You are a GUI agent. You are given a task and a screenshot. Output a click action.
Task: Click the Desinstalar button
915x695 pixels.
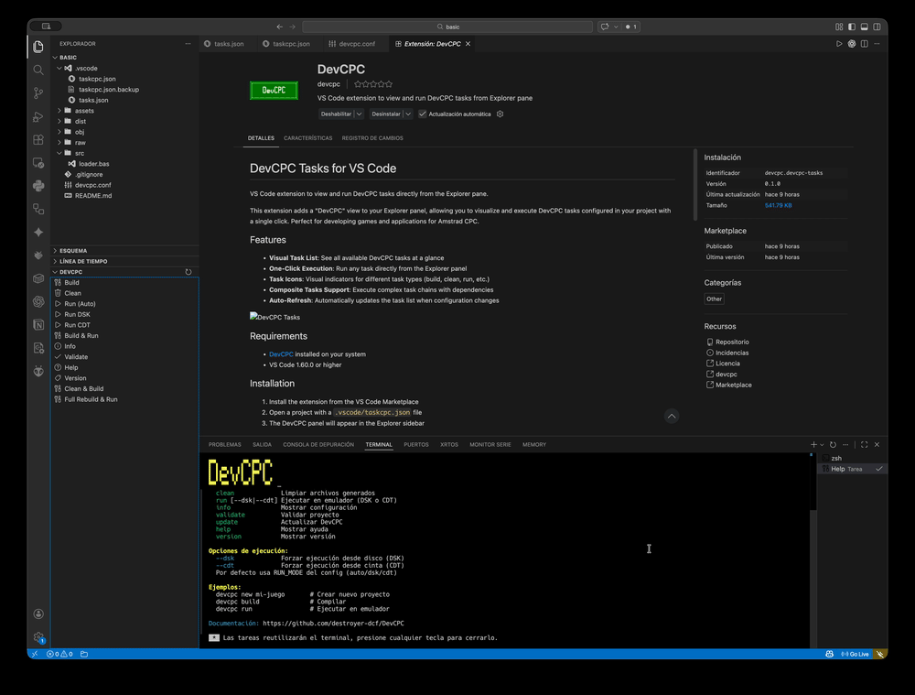[x=386, y=114]
